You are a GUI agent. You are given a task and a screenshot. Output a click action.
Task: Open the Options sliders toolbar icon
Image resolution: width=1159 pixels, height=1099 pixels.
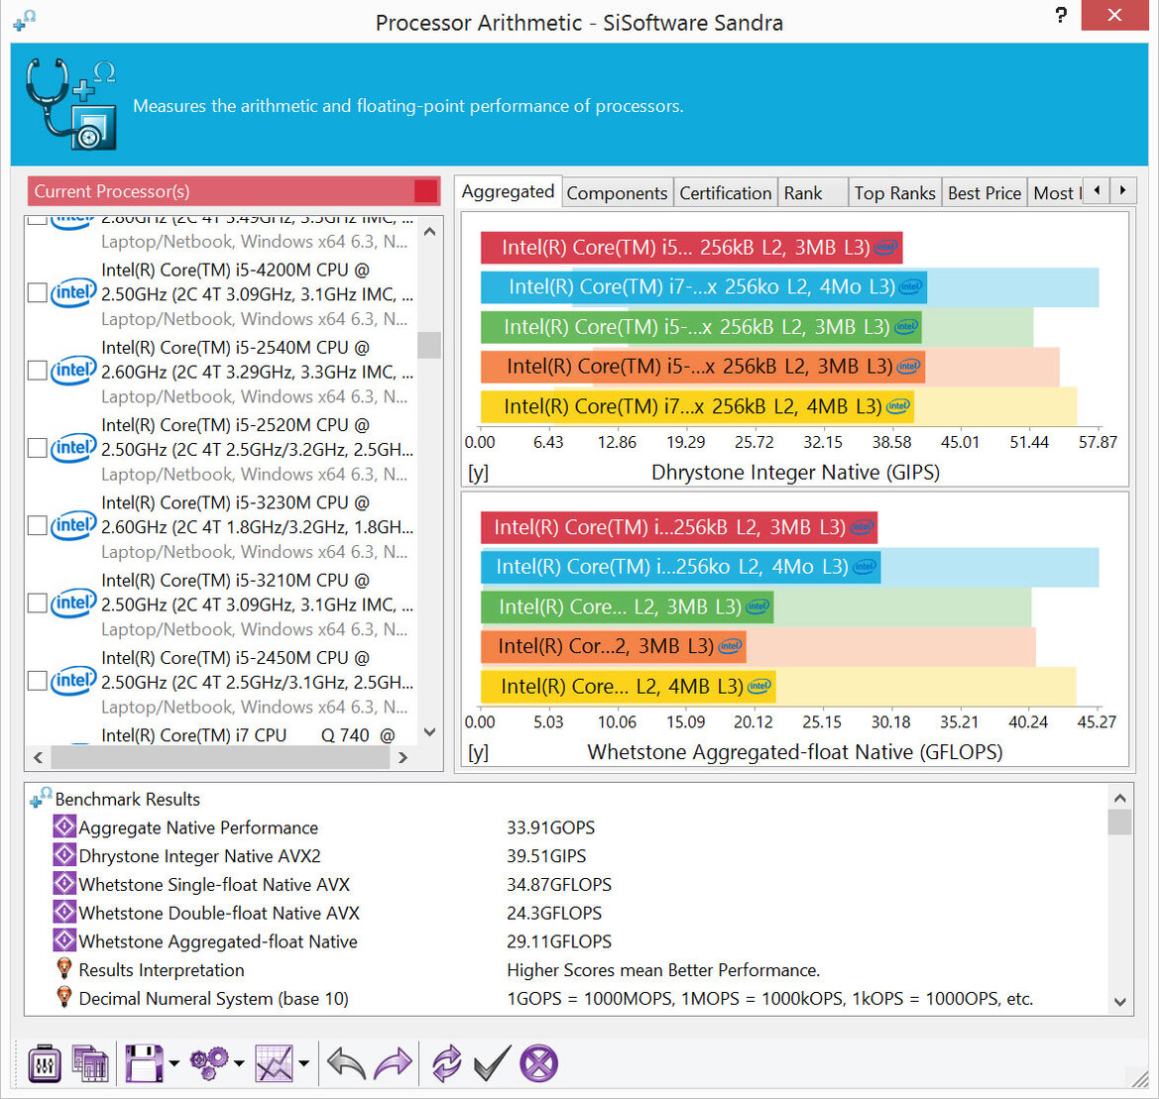(x=45, y=1063)
